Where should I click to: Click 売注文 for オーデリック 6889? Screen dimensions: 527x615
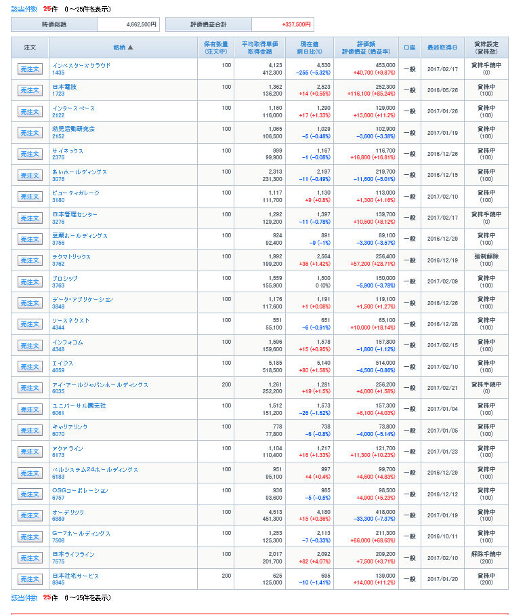pos(30,515)
